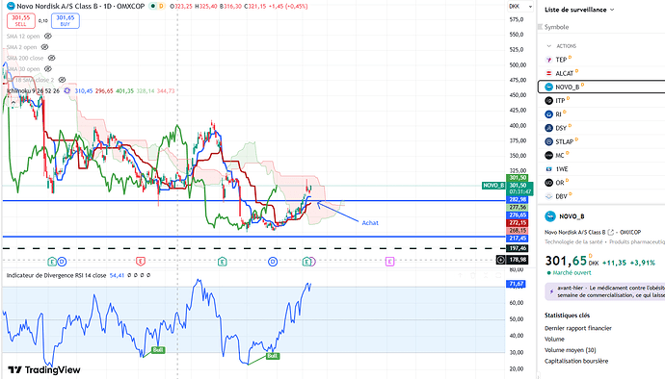
Task: Open the Technologie de la santé sector link
Action: coord(573,242)
